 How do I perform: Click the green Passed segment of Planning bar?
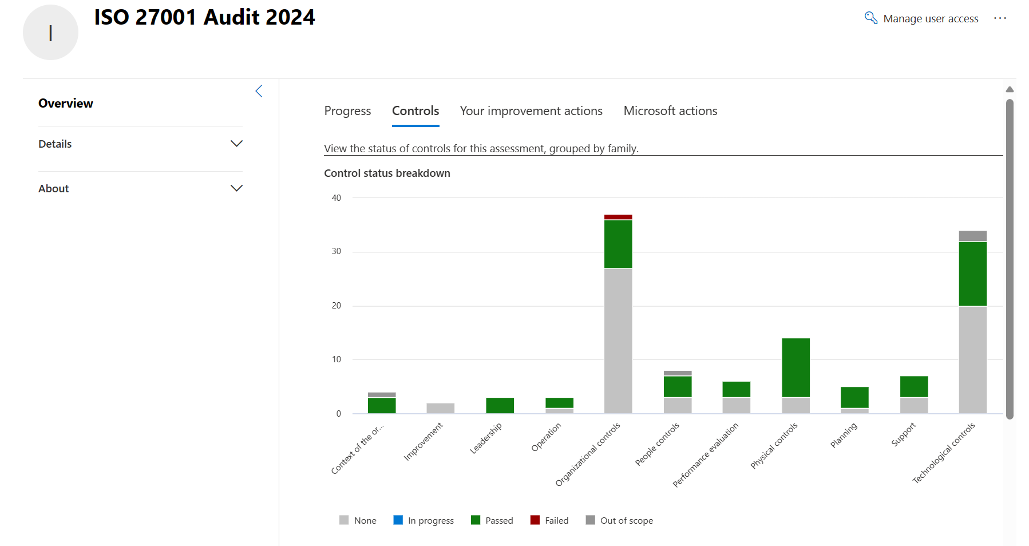(854, 397)
